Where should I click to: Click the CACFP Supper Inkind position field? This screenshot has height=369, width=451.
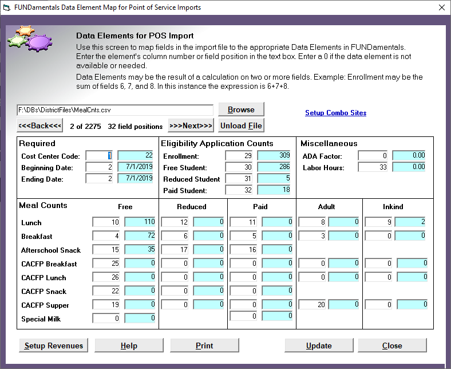click(378, 304)
